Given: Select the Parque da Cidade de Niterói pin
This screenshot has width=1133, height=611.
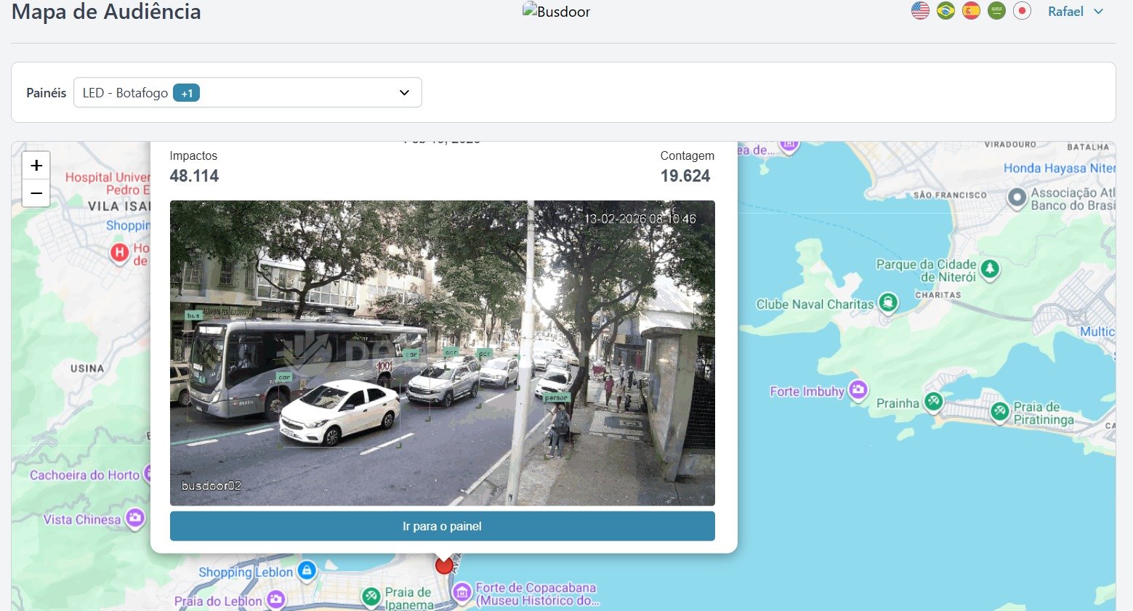Looking at the screenshot, I should click(x=989, y=269).
